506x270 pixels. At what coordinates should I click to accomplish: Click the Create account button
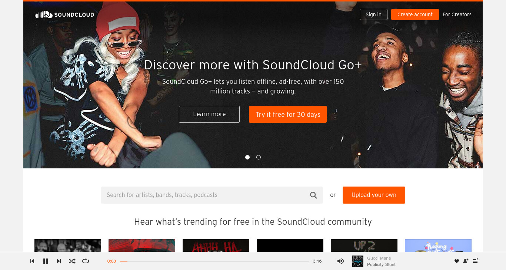pyautogui.click(x=415, y=14)
